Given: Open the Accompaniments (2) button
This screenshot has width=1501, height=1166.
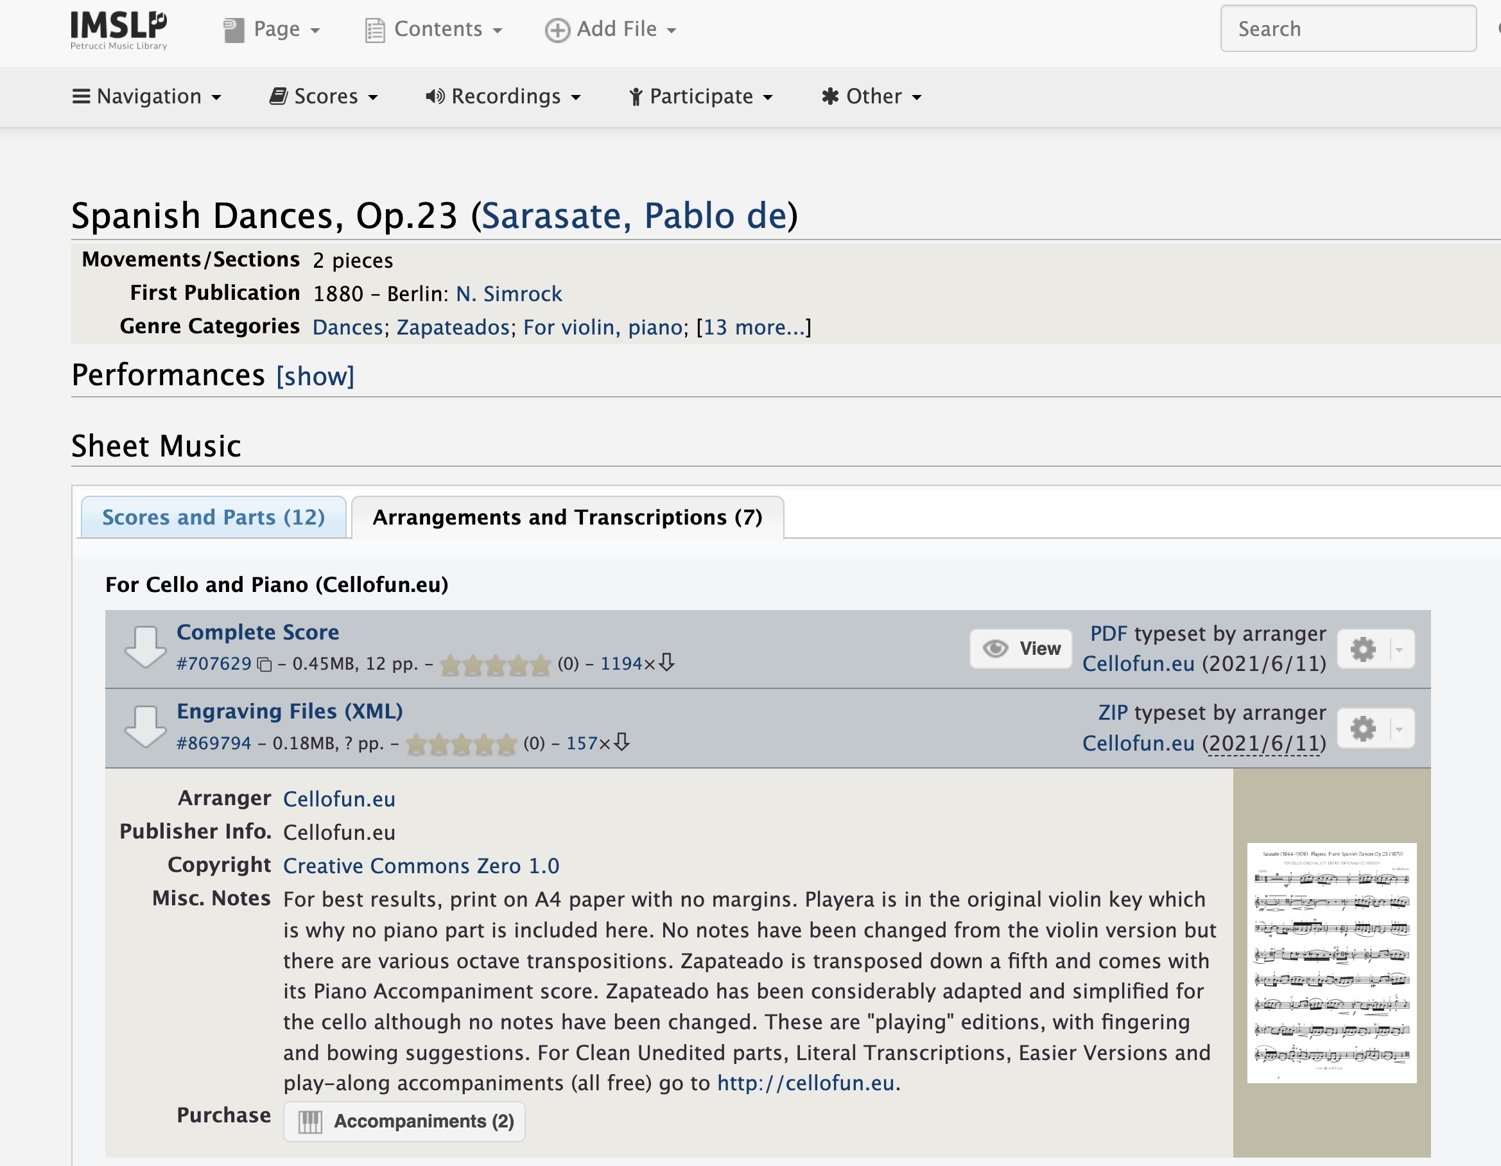Looking at the screenshot, I should click(405, 1121).
